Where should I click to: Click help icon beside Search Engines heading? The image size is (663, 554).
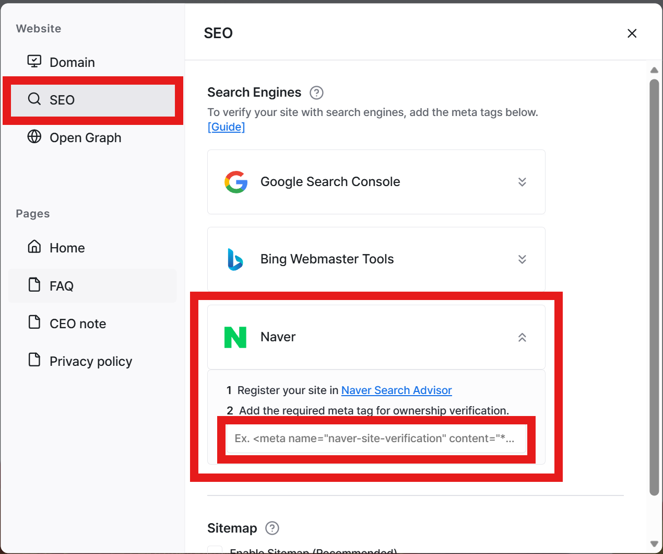point(316,93)
